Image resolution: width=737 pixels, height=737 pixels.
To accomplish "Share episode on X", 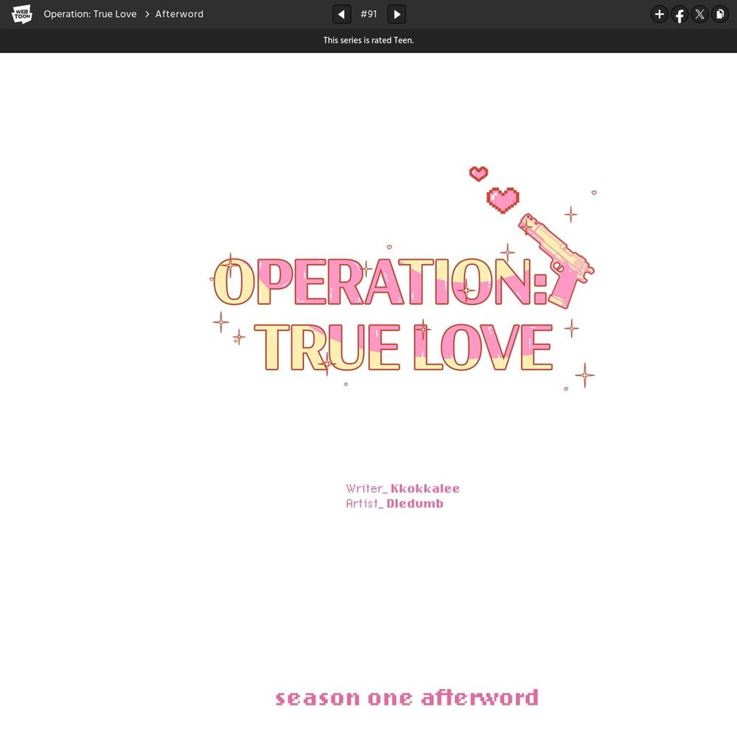I will pyautogui.click(x=699, y=14).
